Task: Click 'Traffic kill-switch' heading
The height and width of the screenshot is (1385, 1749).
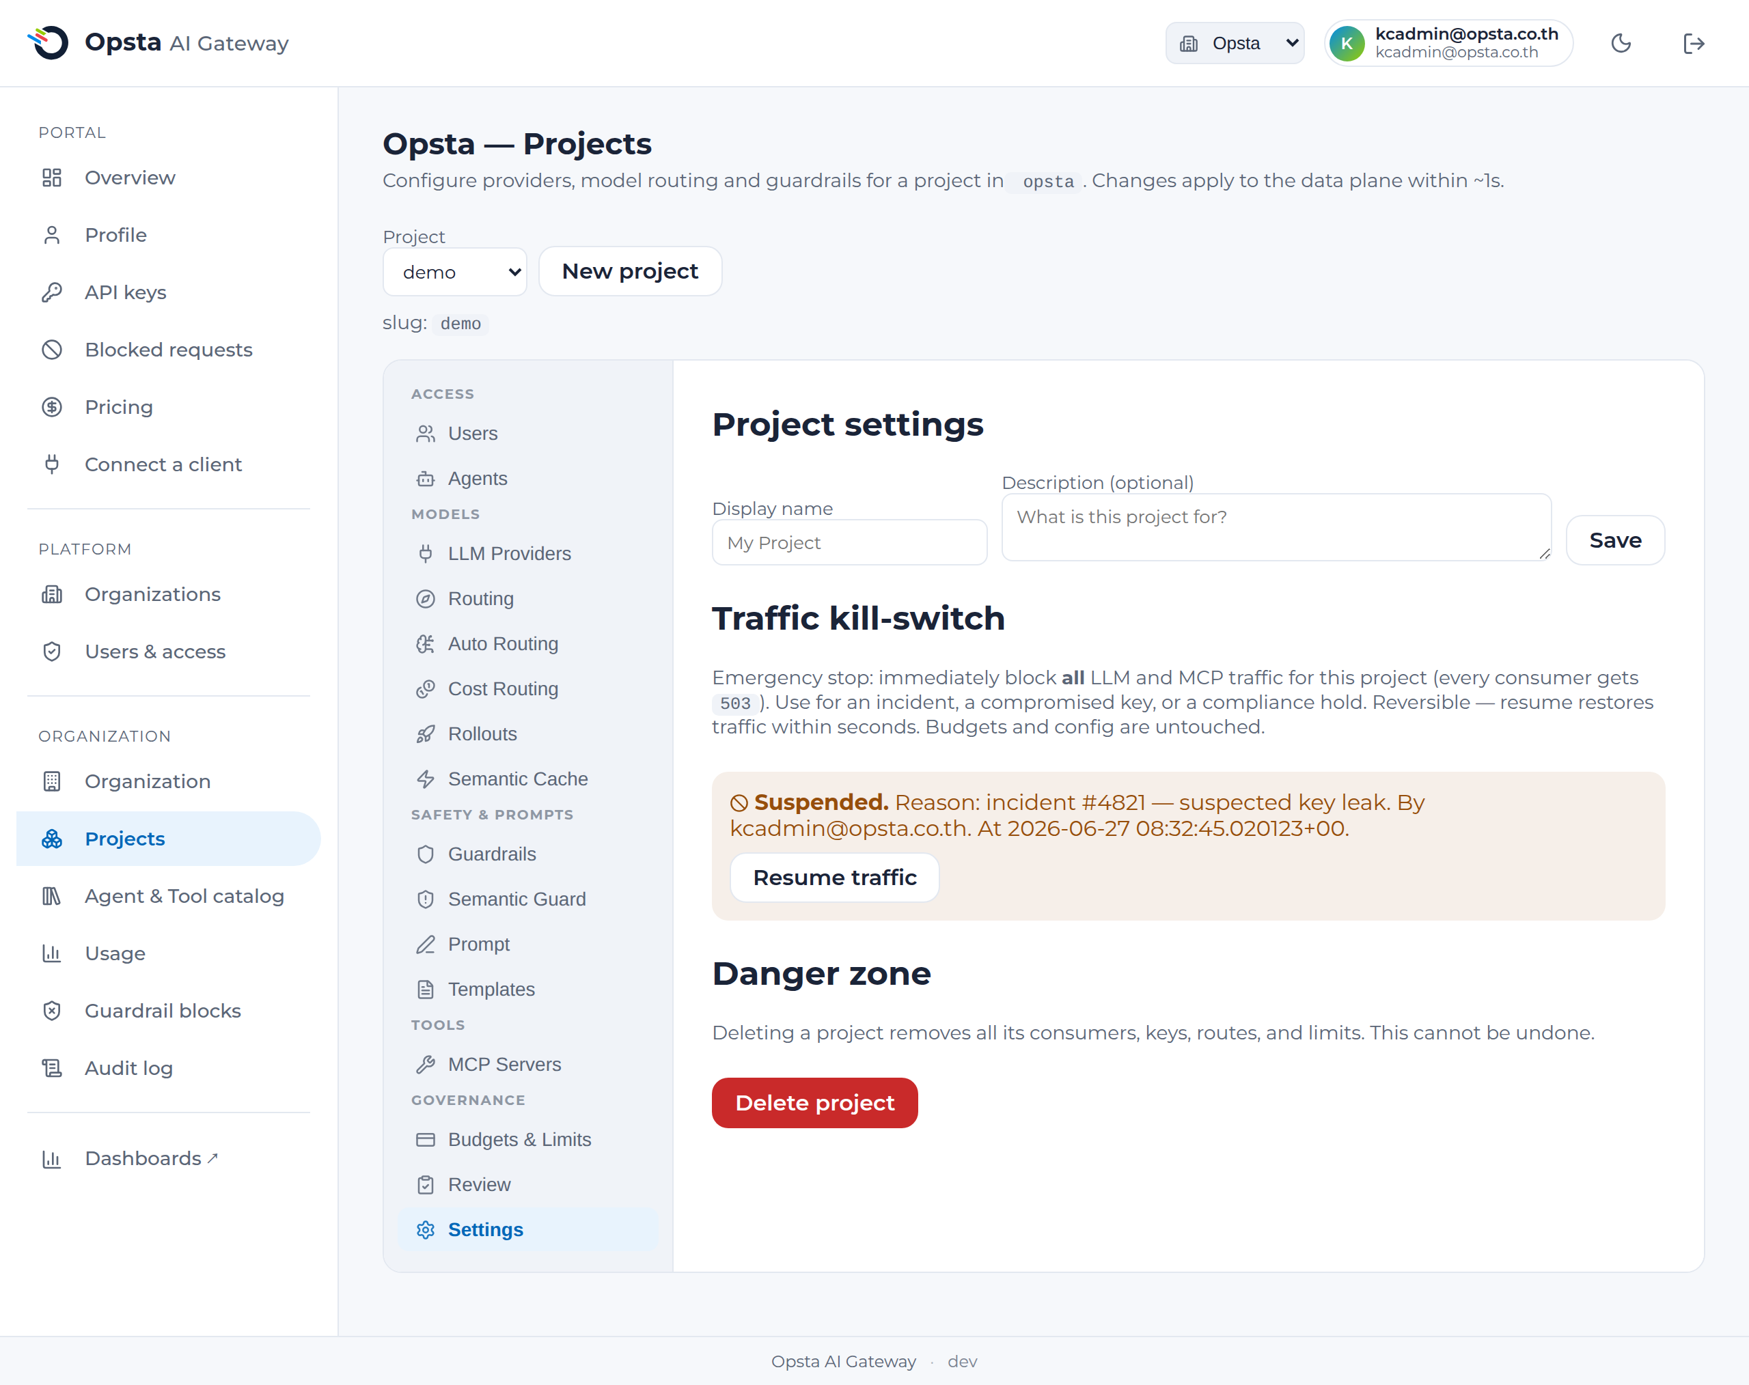Action: pyautogui.click(x=858, y=618)
